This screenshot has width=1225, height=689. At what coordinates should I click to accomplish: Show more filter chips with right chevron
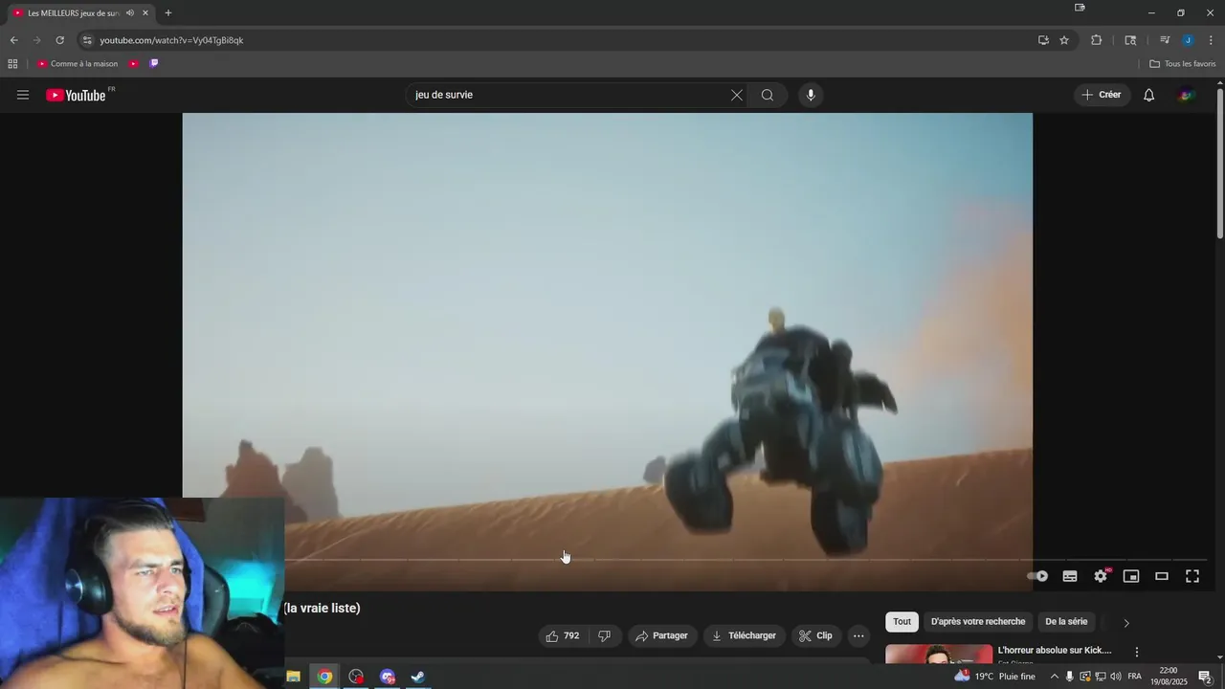[1126, 623]
